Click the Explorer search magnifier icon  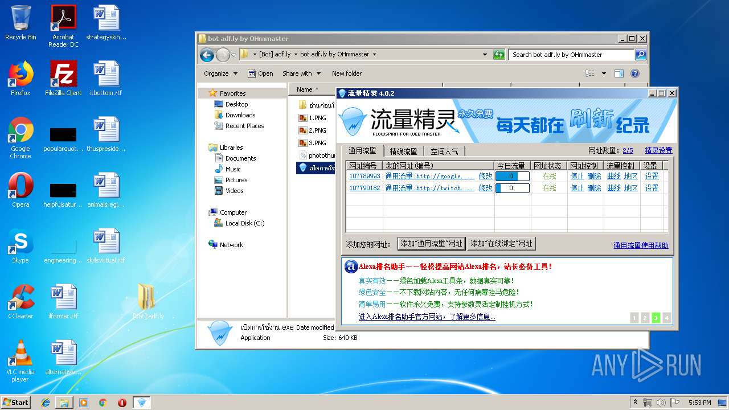[641, 55]
